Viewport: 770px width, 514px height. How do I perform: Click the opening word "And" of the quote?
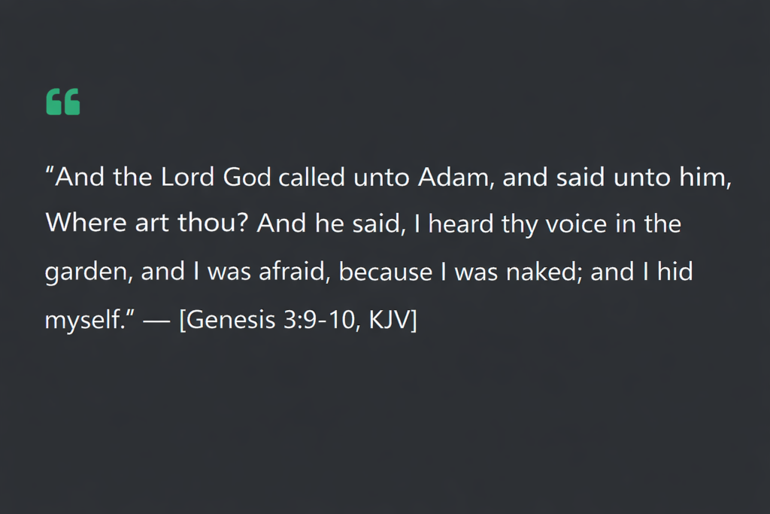(x=81, y=178)
